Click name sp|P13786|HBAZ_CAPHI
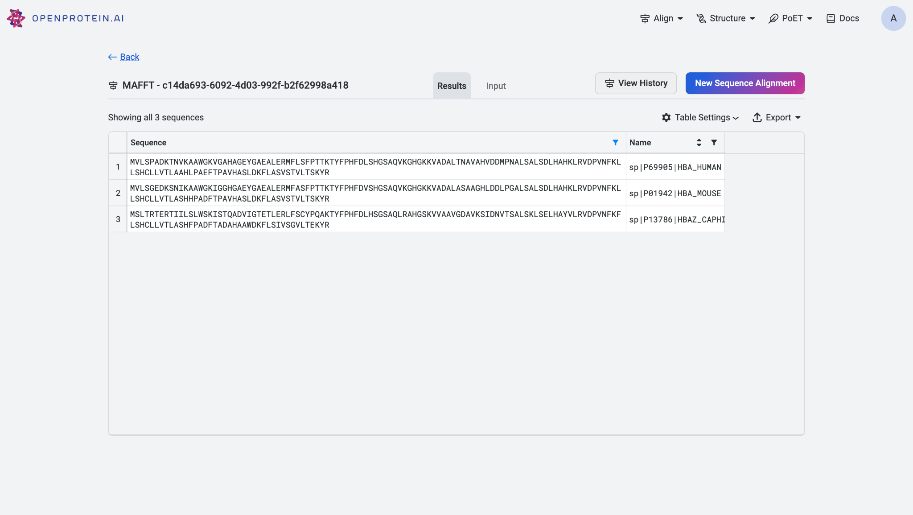 pos(677,220)
